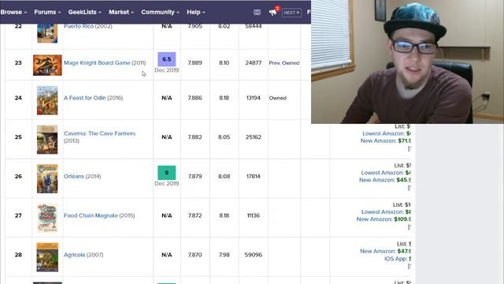Open the Help menu

coord(196,12)
